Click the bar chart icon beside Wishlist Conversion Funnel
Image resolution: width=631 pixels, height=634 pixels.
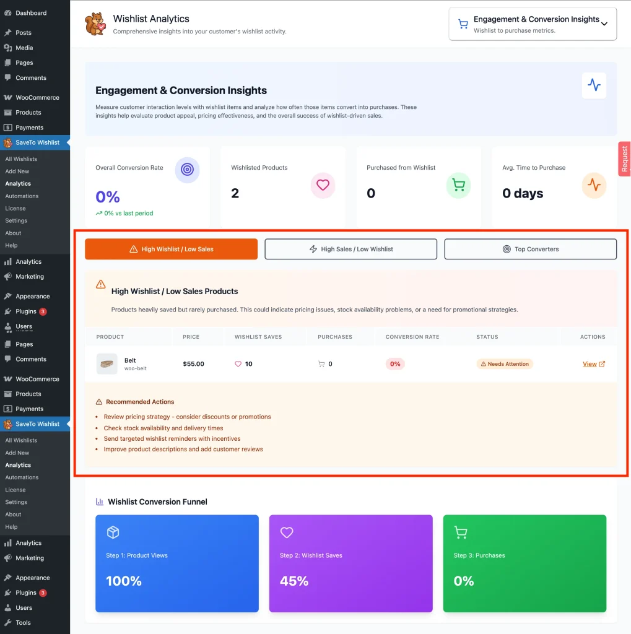point(99,502)
